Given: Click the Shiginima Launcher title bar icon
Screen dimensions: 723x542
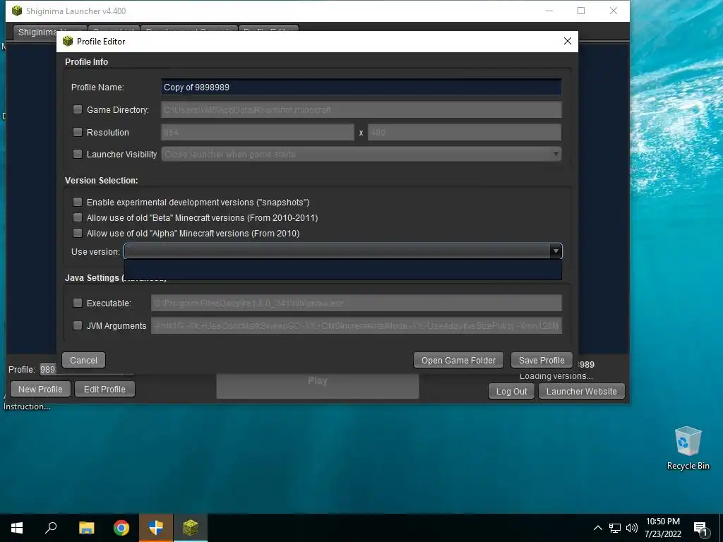Looking at the screenshot, I should (17, 11).
